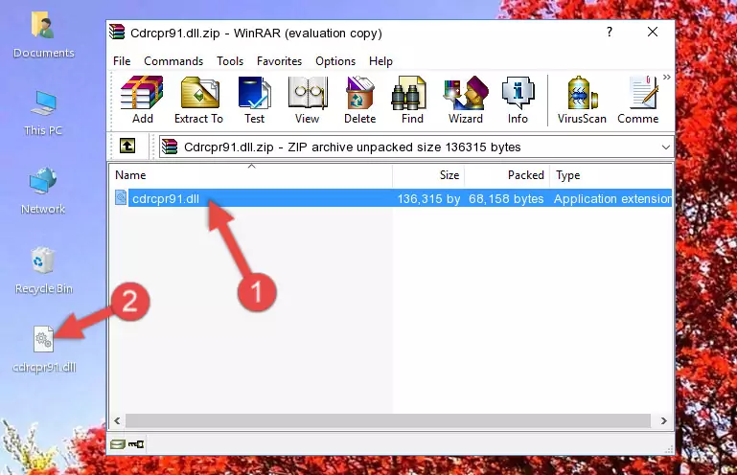Close the WinRAR window

[653, 32]
